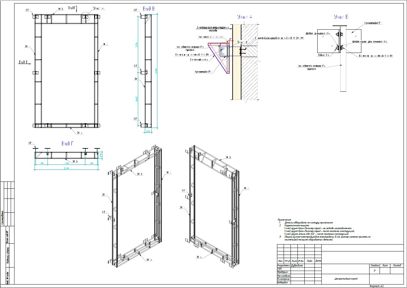Click the "Формат А2" label

377,286
